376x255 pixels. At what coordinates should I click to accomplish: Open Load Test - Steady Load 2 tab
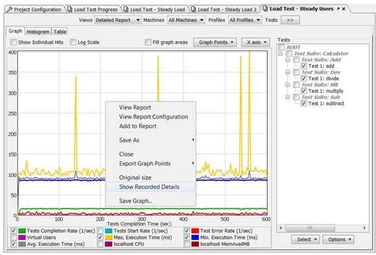224,10
